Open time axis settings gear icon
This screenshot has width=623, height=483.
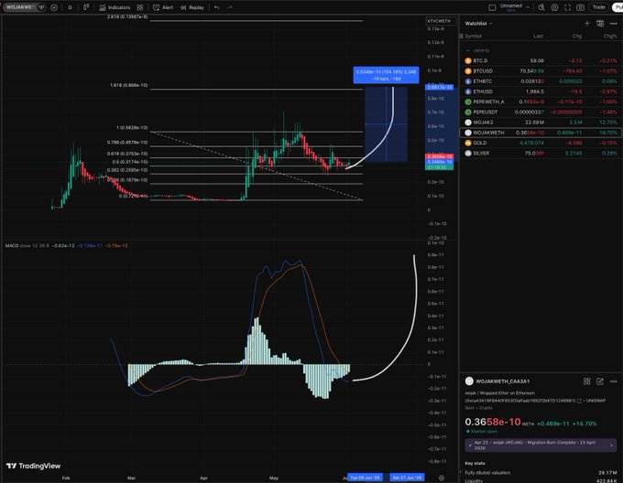(x=442, y=478)
